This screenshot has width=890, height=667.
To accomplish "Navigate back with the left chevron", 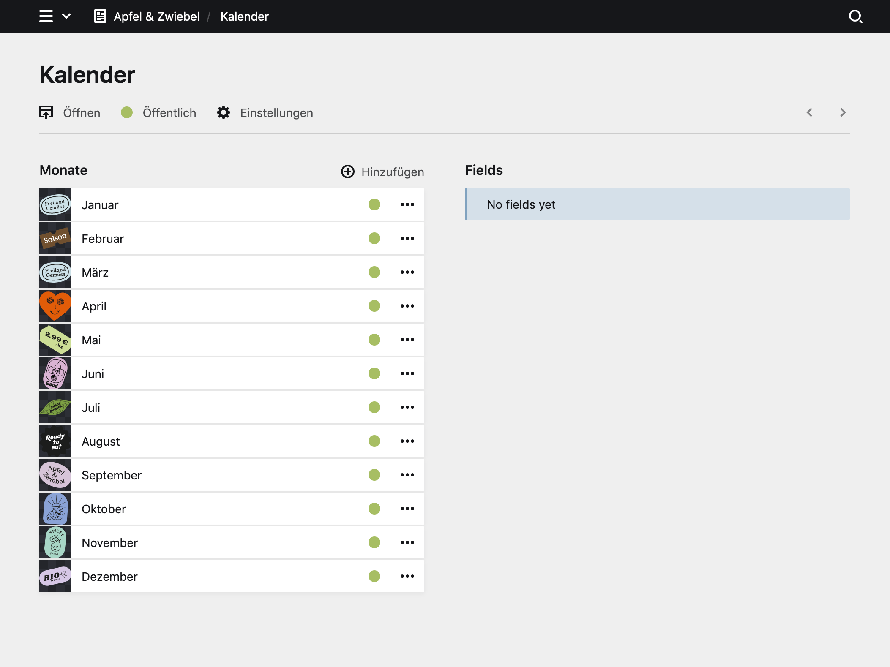I will click(810, 112).
